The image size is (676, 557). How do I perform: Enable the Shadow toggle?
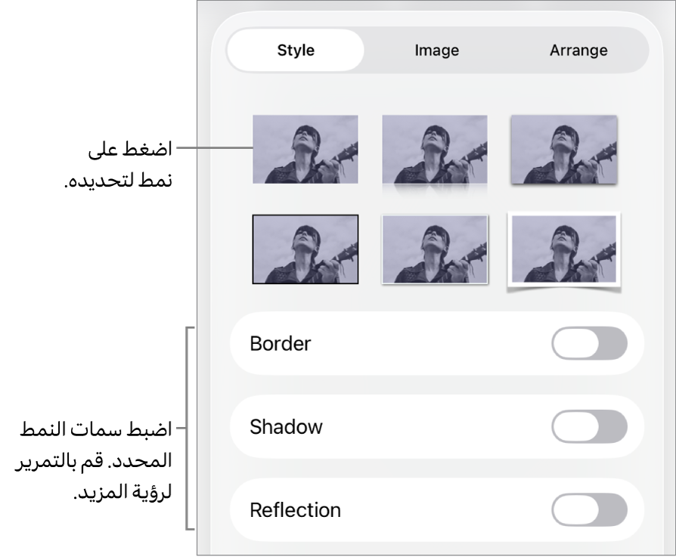(x=589, y=427)
